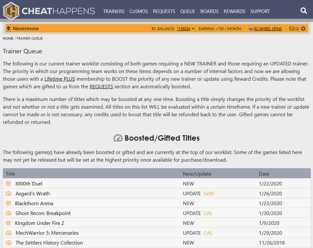The image size is (313, 248).
Task: Click UPDATE status in Asgard's Wrath row
Action: click(x=192, y=193)
